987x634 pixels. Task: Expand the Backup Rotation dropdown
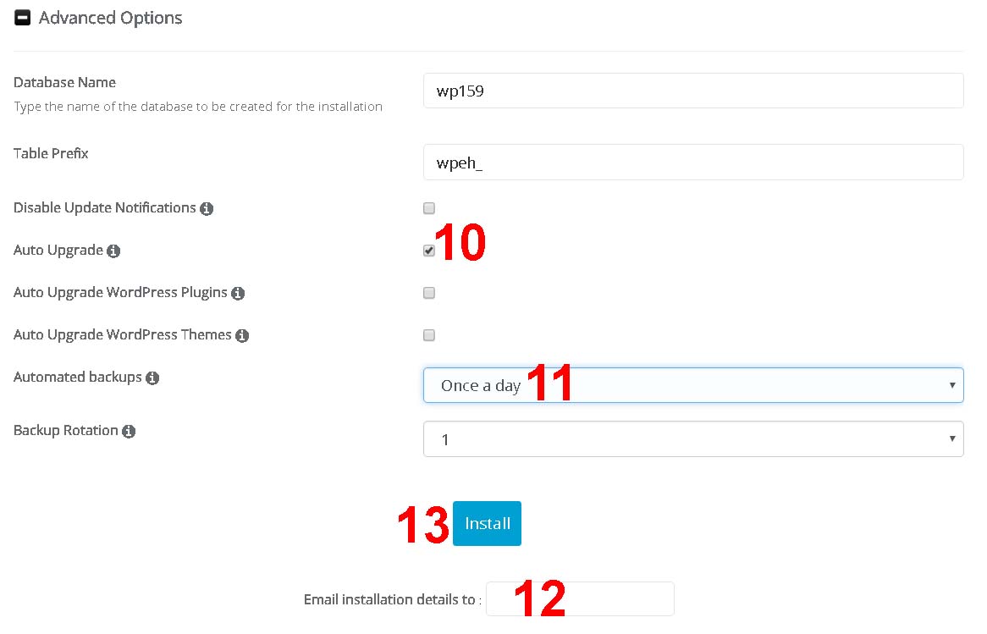(692, 439)
